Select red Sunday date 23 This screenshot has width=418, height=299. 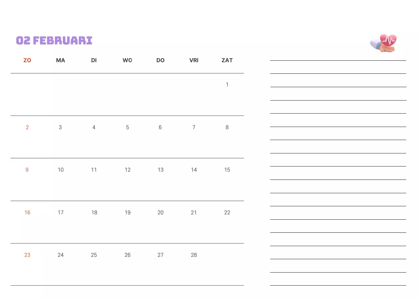pyautogui.click(x=27, y=255)
